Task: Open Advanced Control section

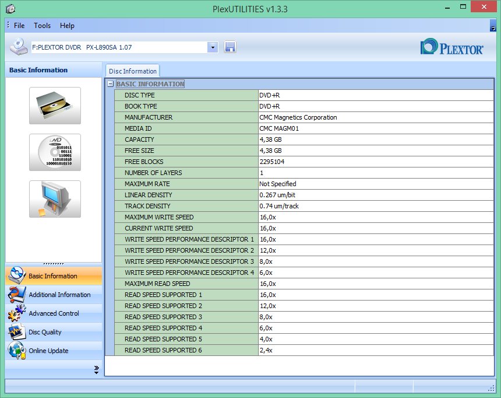Action: [54, 313]
